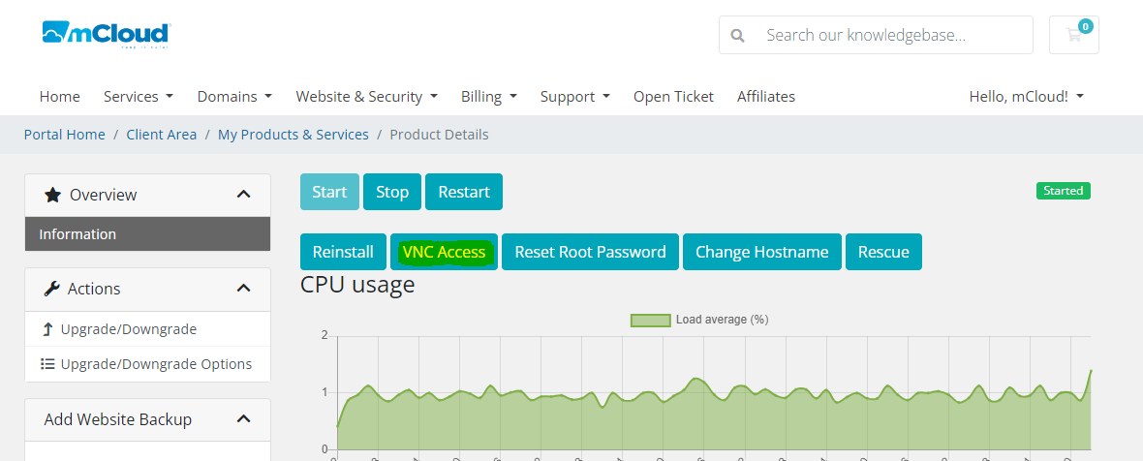1143x461 pixels.
Task: Collapse the Overview panel chevron
Action: point(243,195)
